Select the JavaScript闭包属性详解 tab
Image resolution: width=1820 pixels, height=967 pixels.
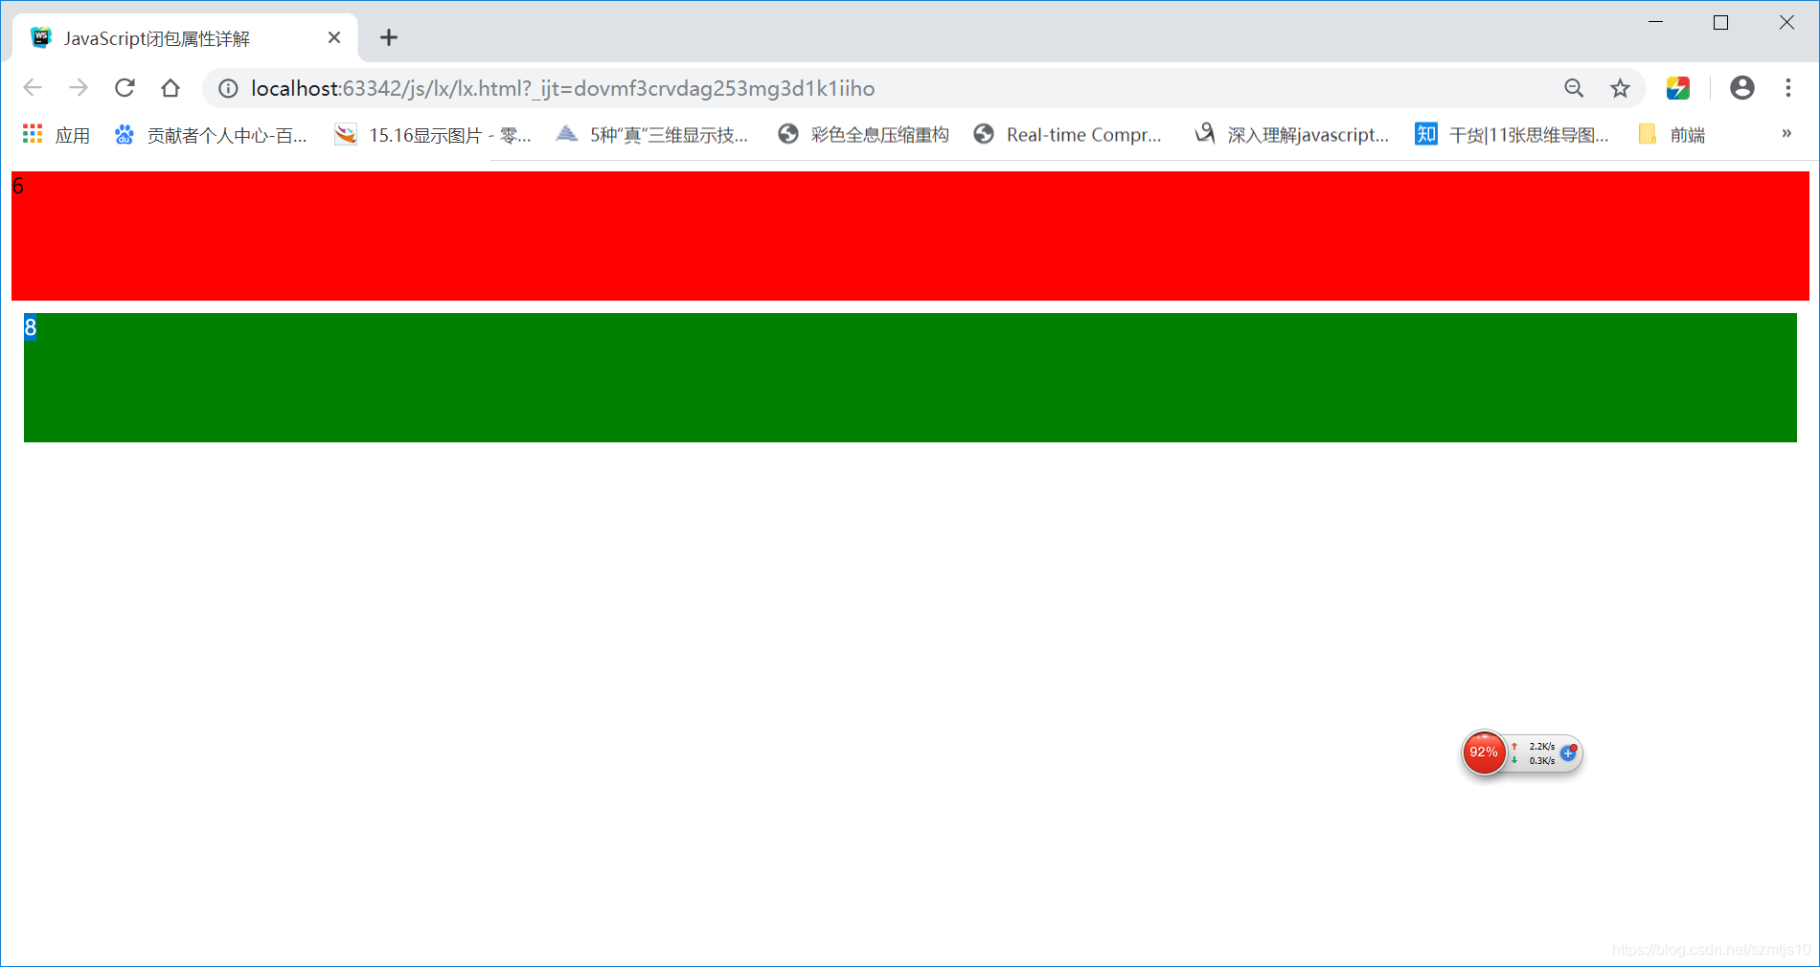(185, 38)
